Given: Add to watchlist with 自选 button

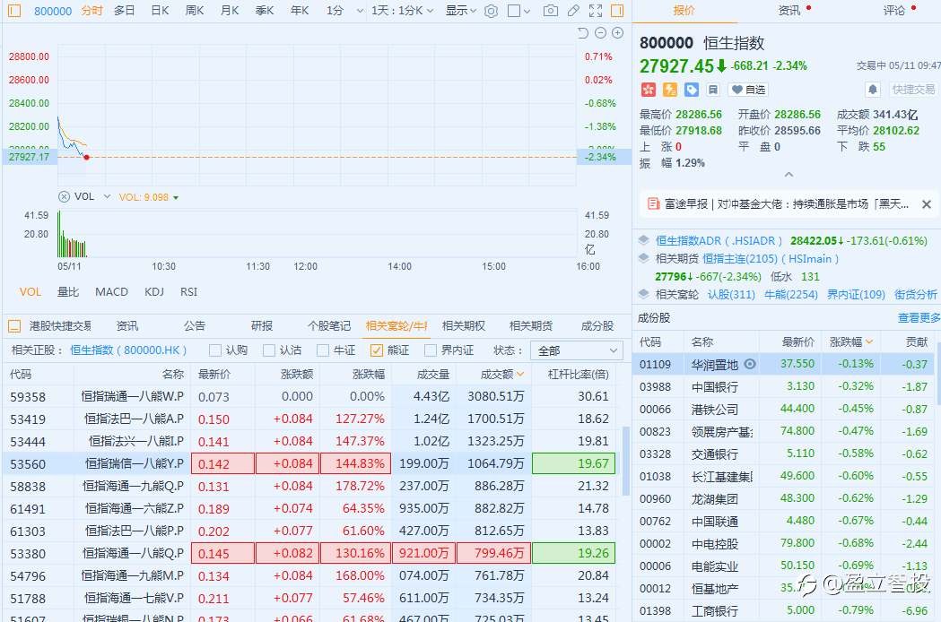Looking at the screenshot, I should [x=748, y=90].
